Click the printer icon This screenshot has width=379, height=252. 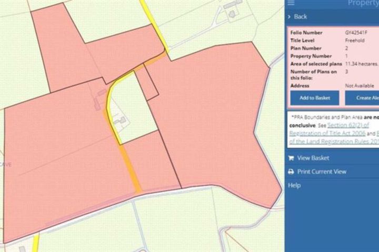pos(291,172)
